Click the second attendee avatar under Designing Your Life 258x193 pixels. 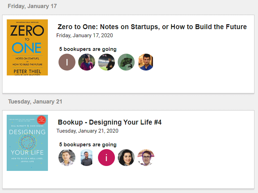pos(87,158)
